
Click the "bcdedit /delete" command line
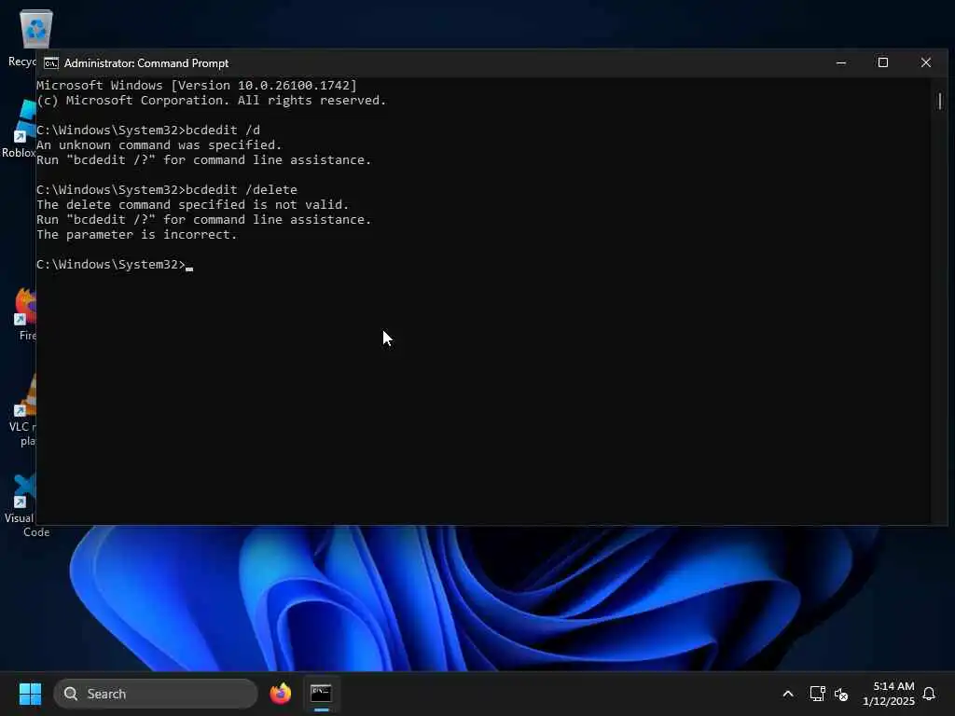coord(167,189)
